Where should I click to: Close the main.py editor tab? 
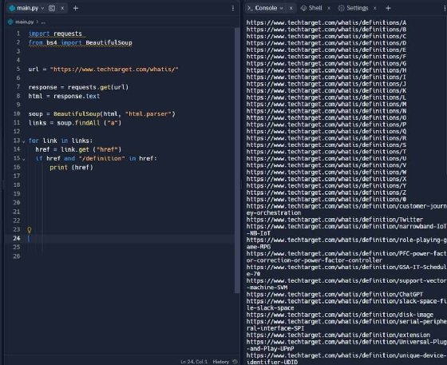click(x=62, y=8)
